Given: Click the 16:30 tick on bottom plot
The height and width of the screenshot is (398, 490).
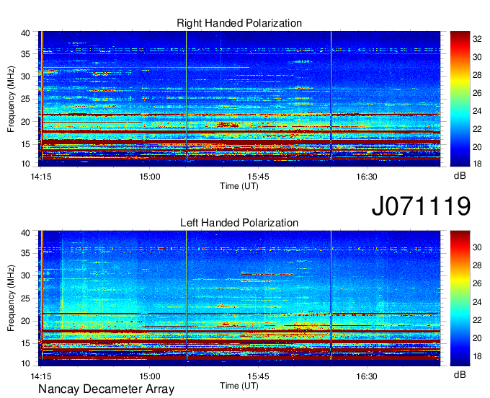Looking at the screenshot, I should pyautogui.click(x=367, y=376).
